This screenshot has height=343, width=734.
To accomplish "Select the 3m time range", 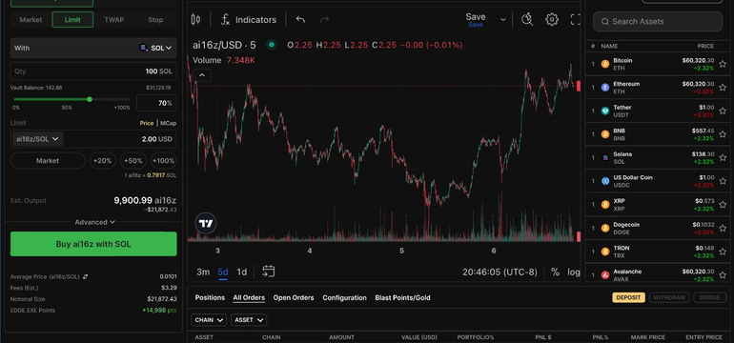I will point(203,272).
